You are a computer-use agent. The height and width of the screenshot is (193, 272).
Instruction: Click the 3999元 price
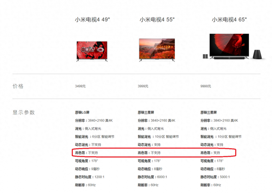(143, 86)
